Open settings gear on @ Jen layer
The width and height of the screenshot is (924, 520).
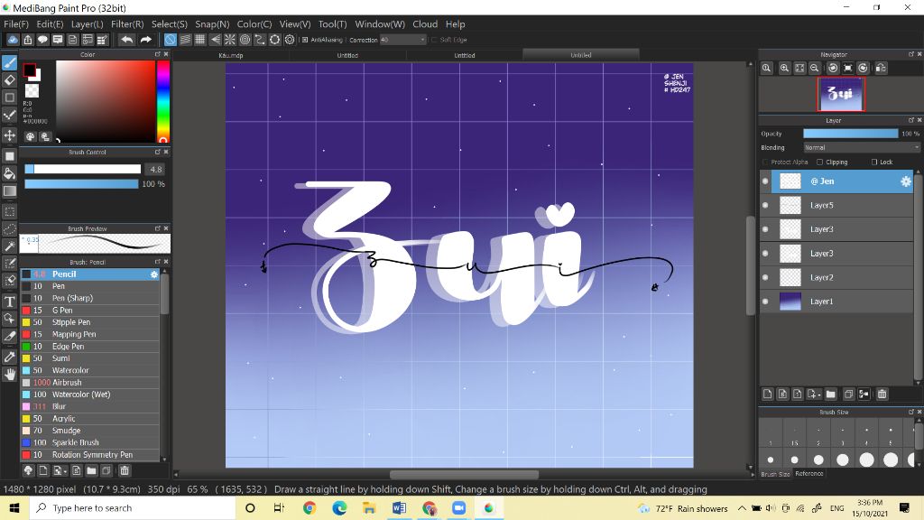905,181
